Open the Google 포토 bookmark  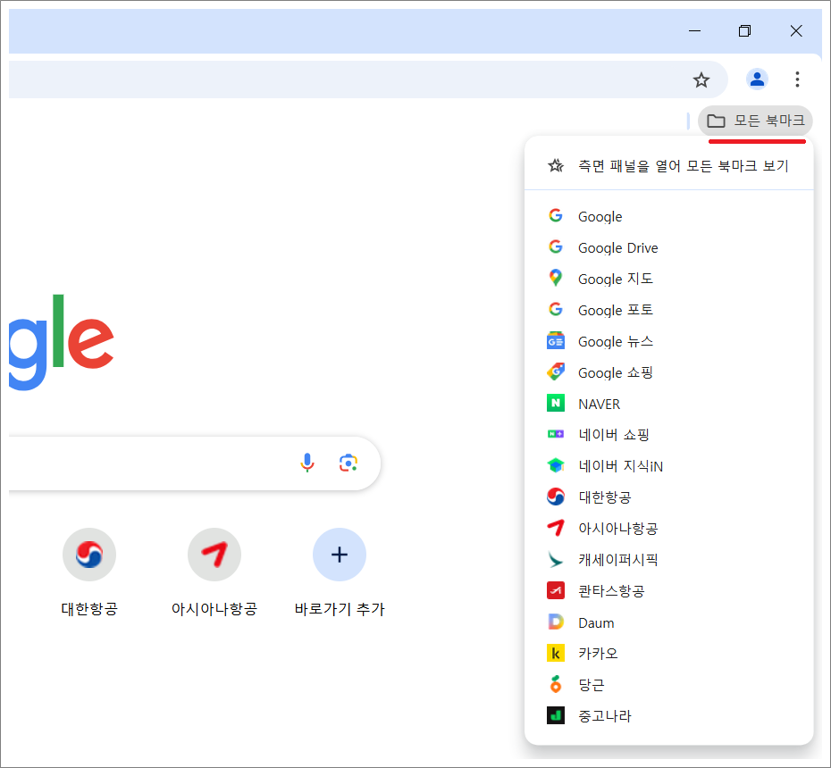coord(669,310)
